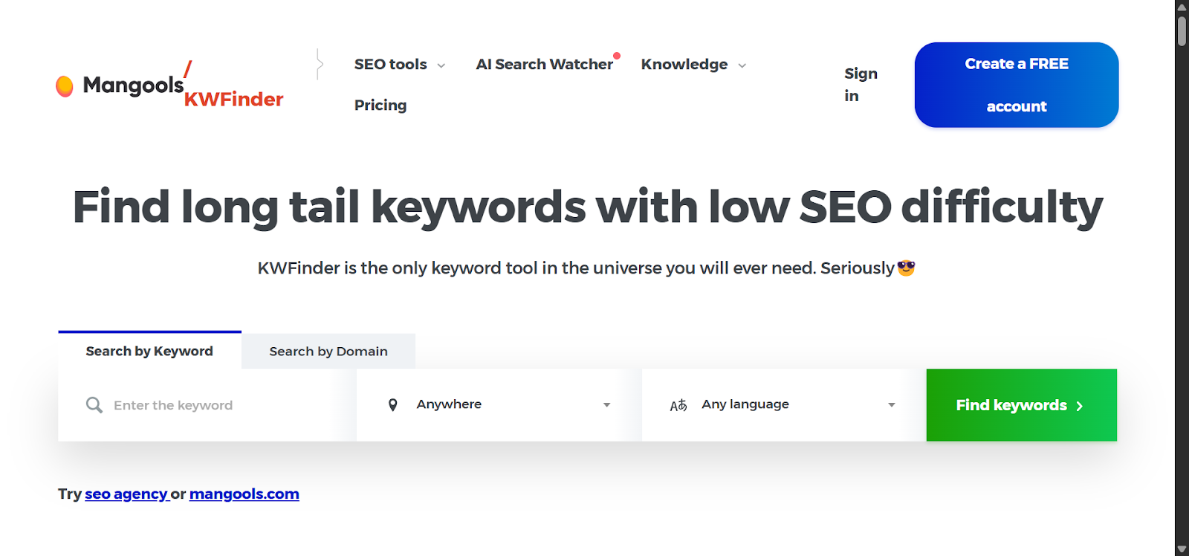Click the red notification dot on AI Search Watcher

tap(617, 54)
